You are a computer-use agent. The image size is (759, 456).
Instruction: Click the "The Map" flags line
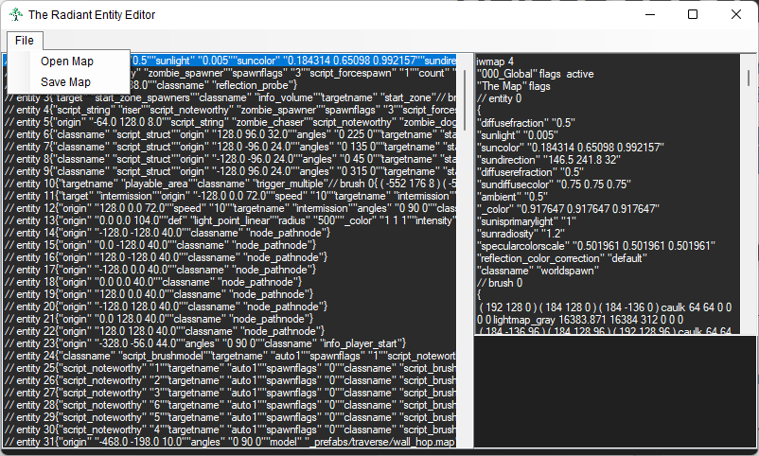tap(514, 86)
